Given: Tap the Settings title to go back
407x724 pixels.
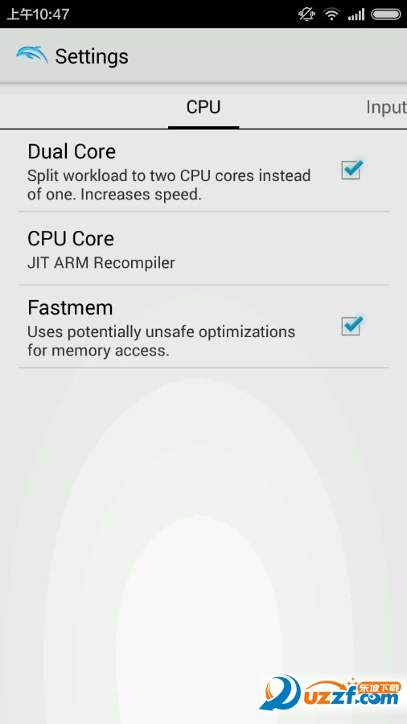Looking at the screenshot, I should pyautogui.click(x=92, y=56).
